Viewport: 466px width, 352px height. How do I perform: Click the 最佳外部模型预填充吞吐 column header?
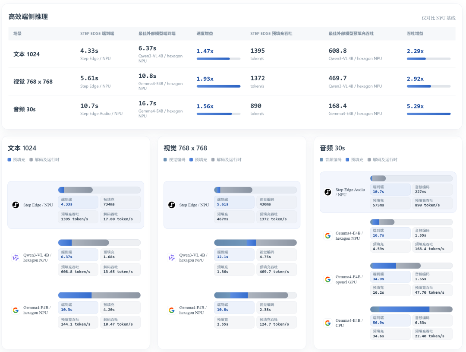(x=351, y=34)
